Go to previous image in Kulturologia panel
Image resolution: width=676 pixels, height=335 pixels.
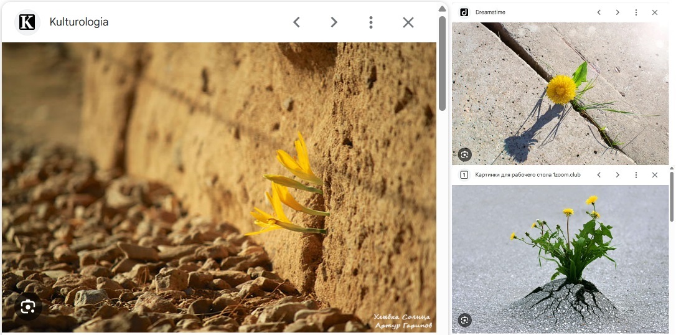(x=296, y=22)
